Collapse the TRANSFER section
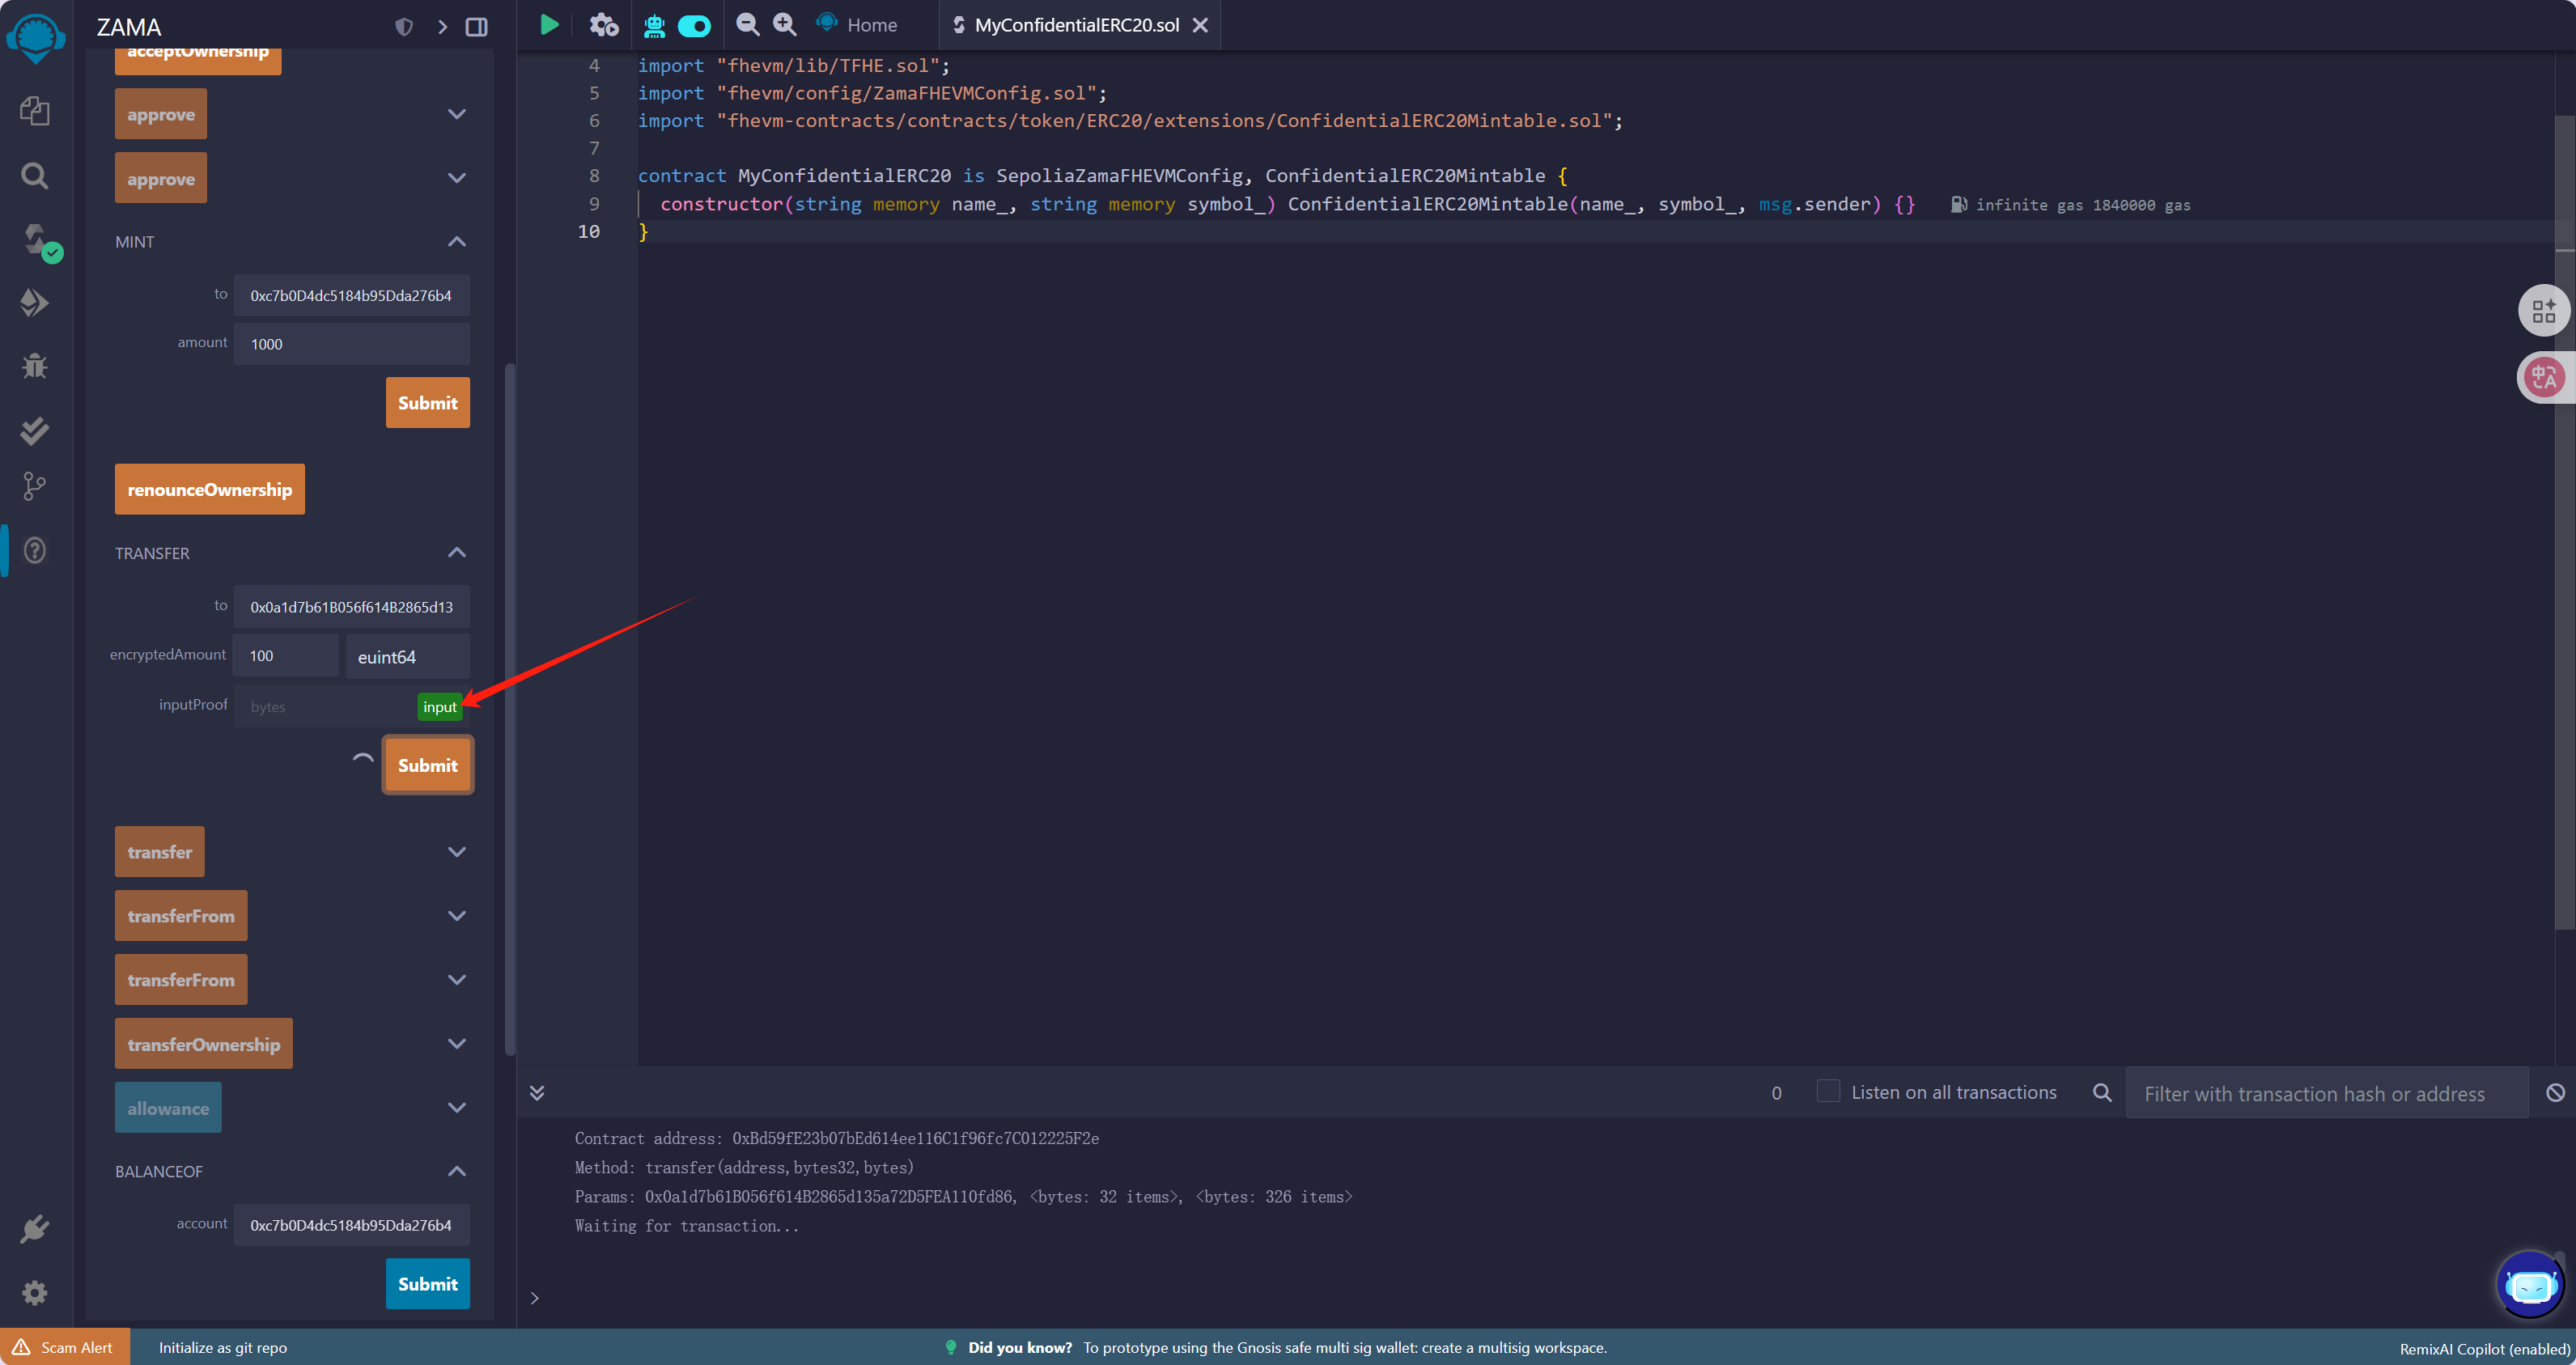The width and height of the screenshot is (2576, 1365). click(457, 553)
